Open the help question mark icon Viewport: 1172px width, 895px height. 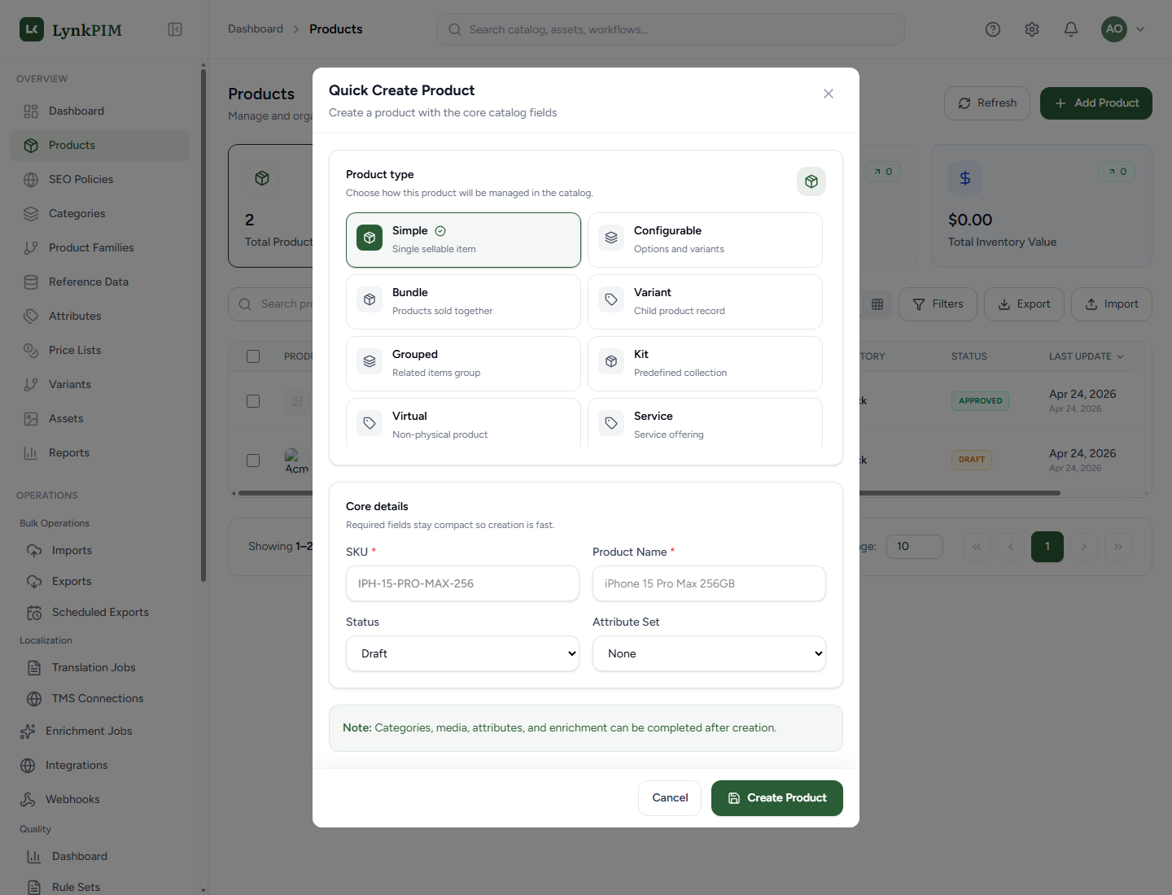click(x=993, y=29)
